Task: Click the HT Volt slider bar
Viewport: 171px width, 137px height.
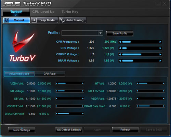Action: [150, 83]
